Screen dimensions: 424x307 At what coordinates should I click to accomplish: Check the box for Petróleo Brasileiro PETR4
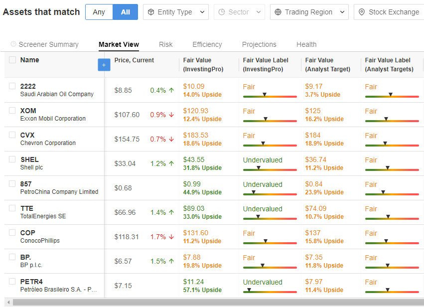click(12, 281)
